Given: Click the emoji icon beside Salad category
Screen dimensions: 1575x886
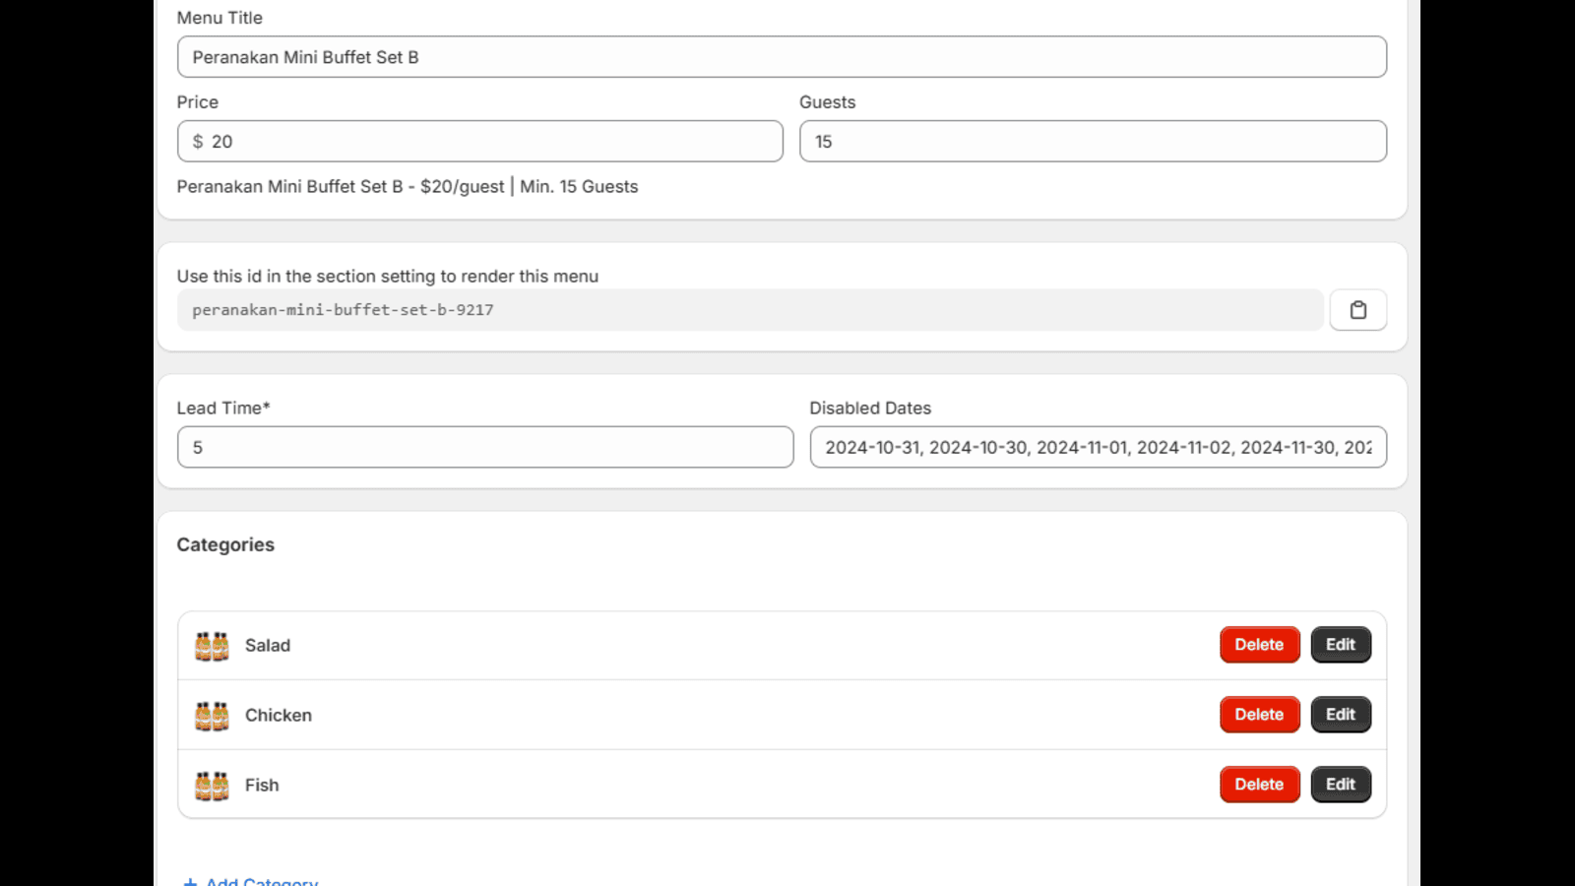Looking at the screenshot, I should pos(212,645).
